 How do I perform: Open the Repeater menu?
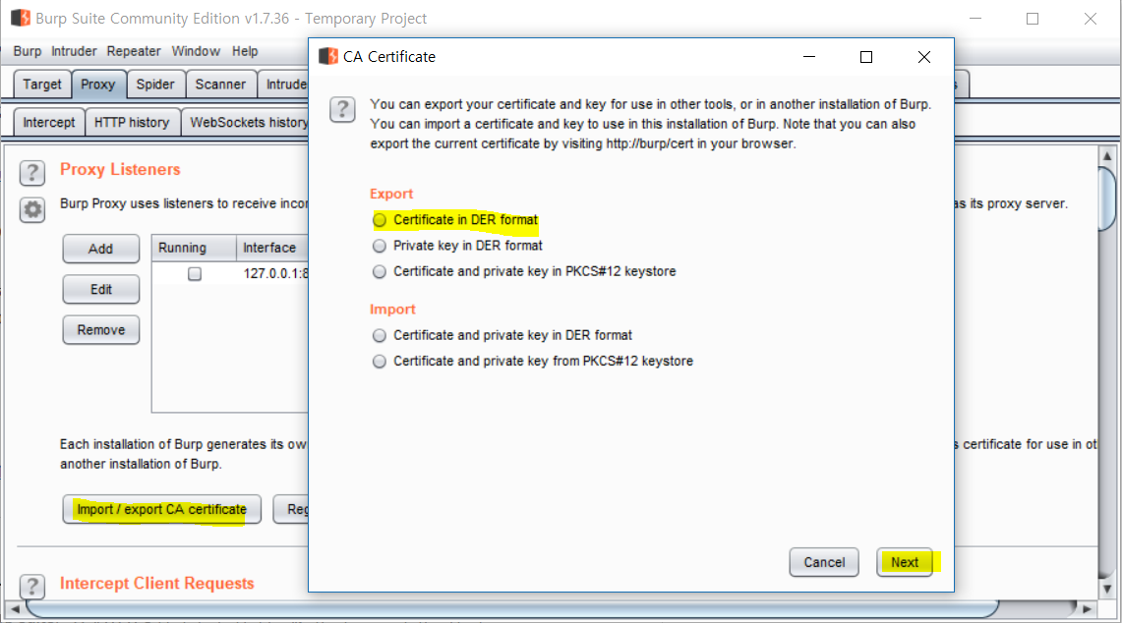(x=134, y=51)
